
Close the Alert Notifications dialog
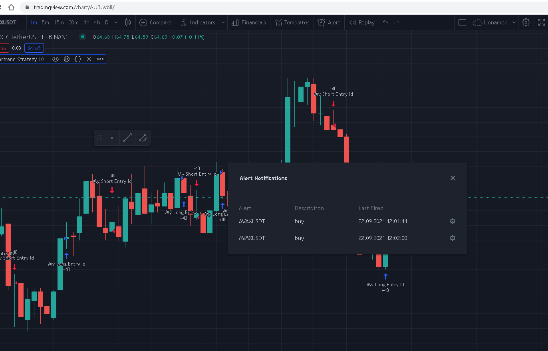[x=453, y=178]
